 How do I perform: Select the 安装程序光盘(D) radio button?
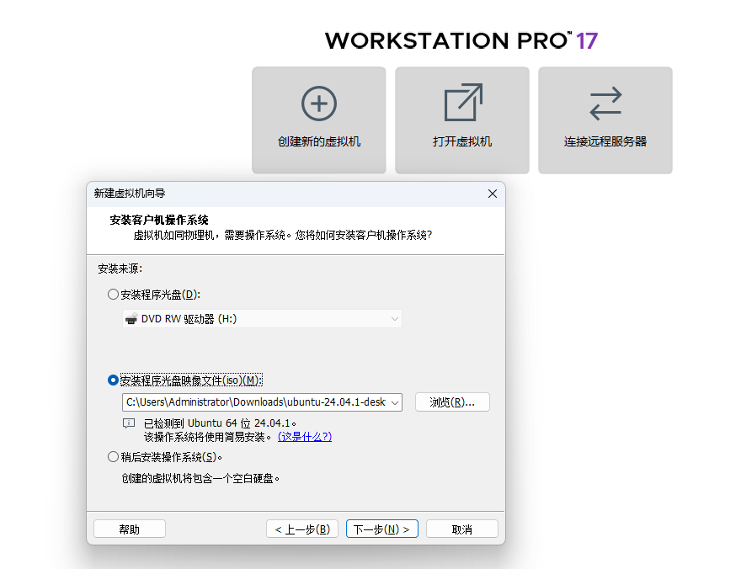113,295
